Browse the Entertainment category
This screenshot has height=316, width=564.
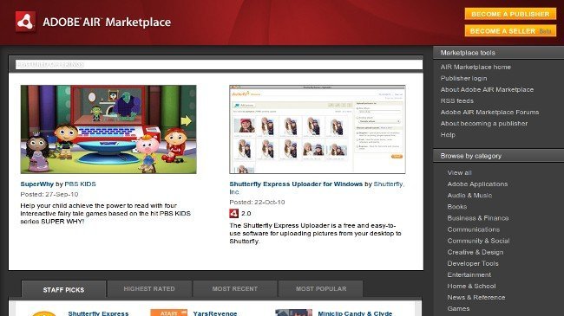pyautogui.click(x=469, y=274)
